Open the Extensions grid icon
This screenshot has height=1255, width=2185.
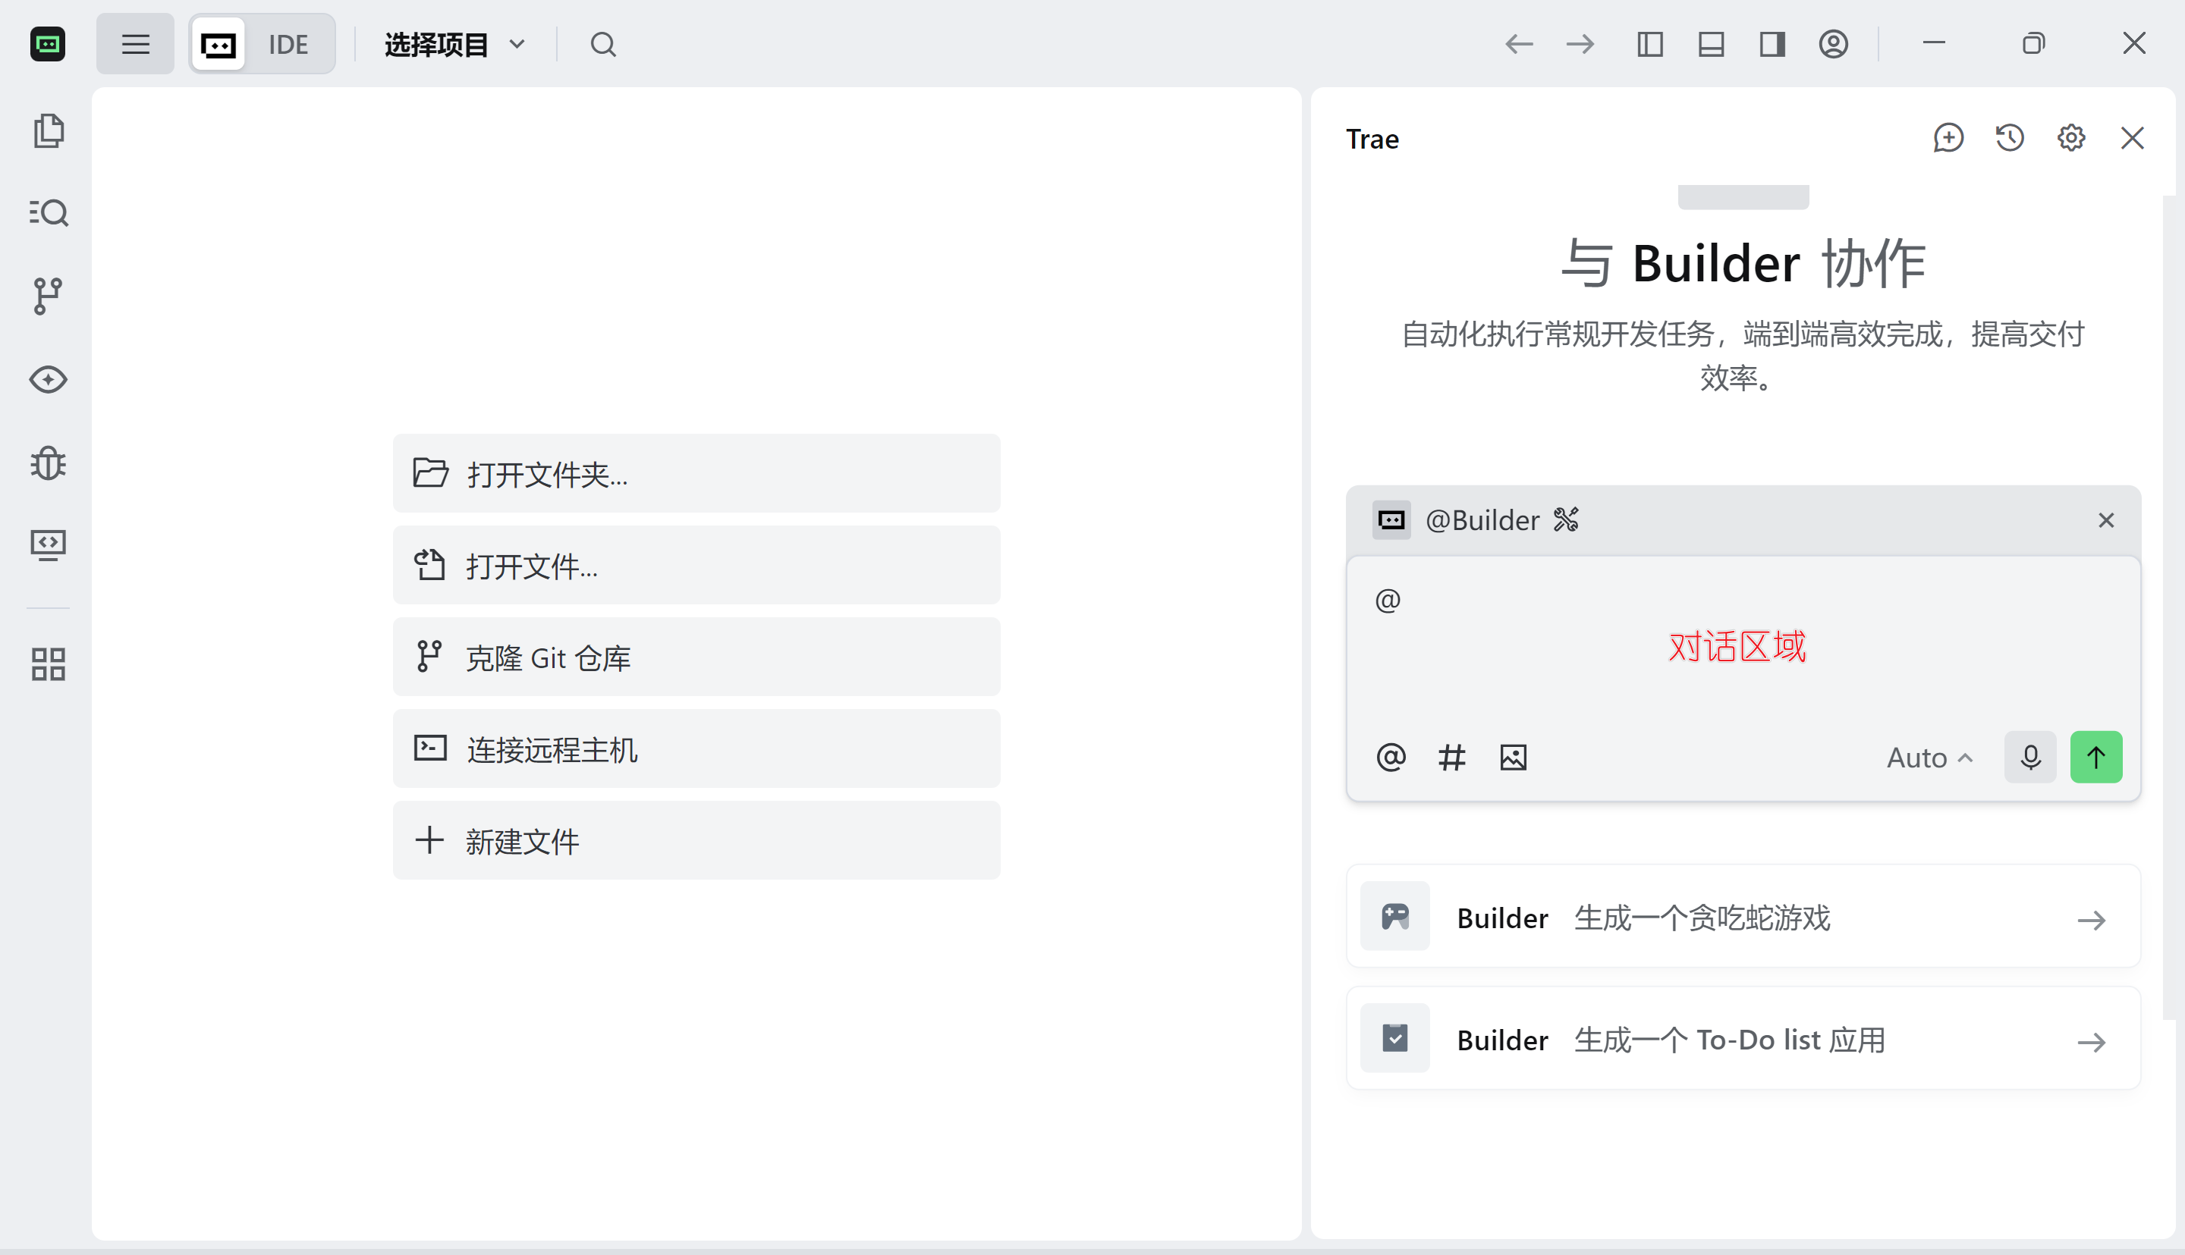[49, 664]
